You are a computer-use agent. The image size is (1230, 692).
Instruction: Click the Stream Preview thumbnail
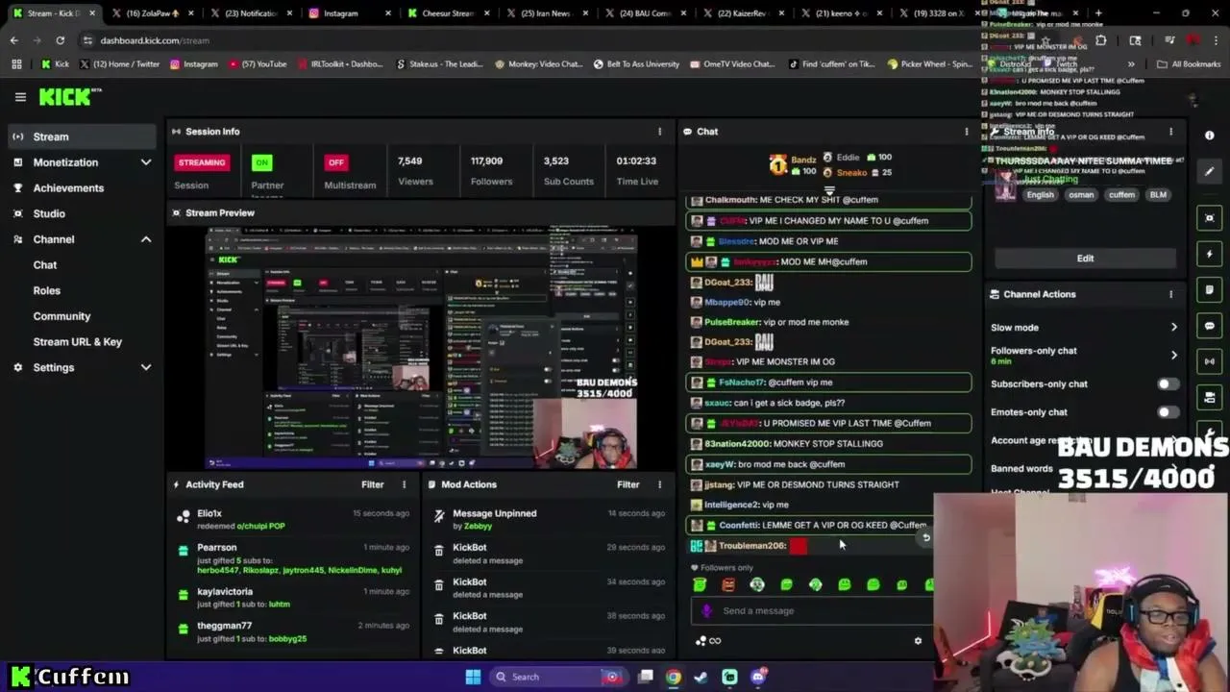click(x=422, y=348)
